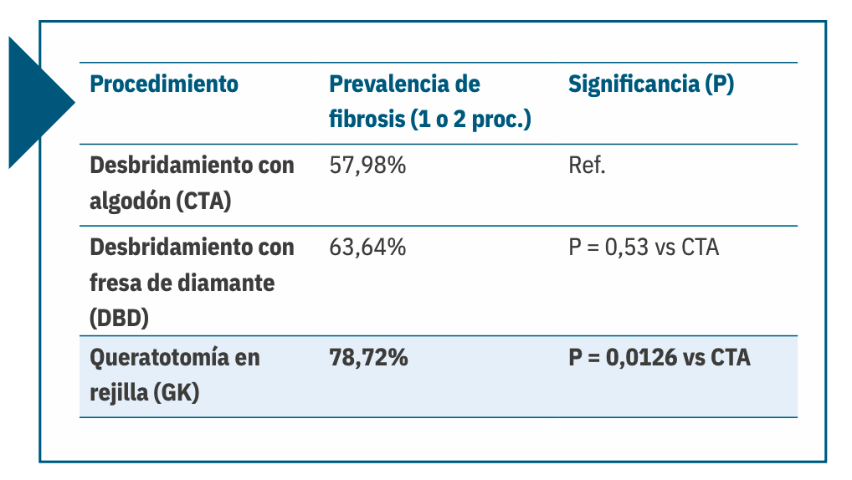The image size is (852, 480).
Task: Click the blue triangle arrow marker
Action: [x=38, y=102]
